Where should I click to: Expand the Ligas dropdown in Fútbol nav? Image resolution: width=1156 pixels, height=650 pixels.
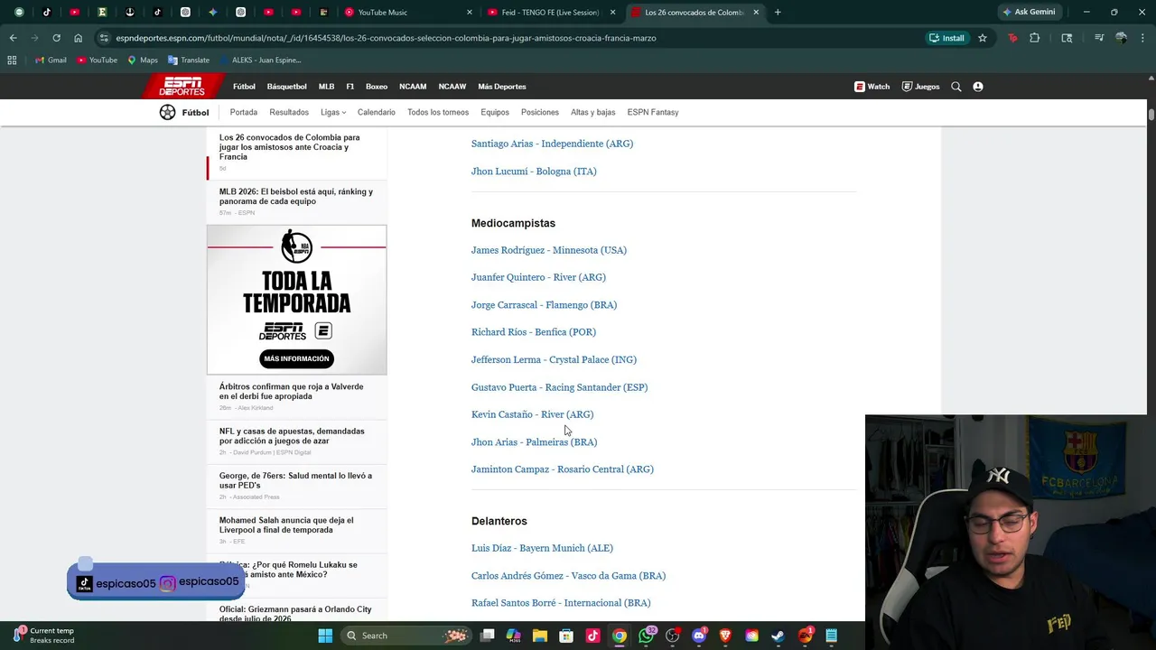pyautogui.click(x=333, y=112)
